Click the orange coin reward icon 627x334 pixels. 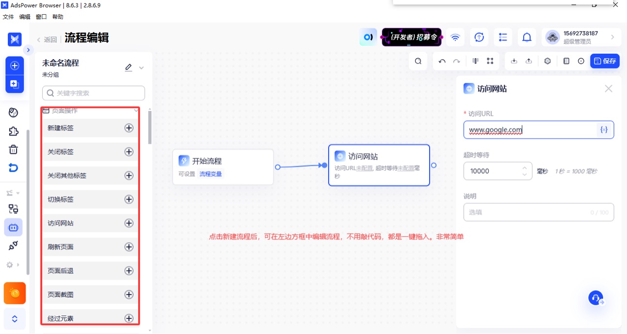coord(15,293)
